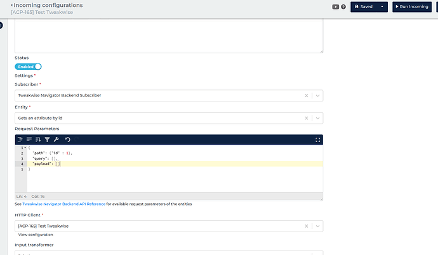Clear the HTTP Client selection
This screenshot has height=255, width=438.
307,226
